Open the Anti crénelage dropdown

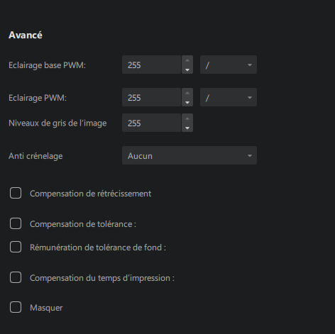coord(190,155)
